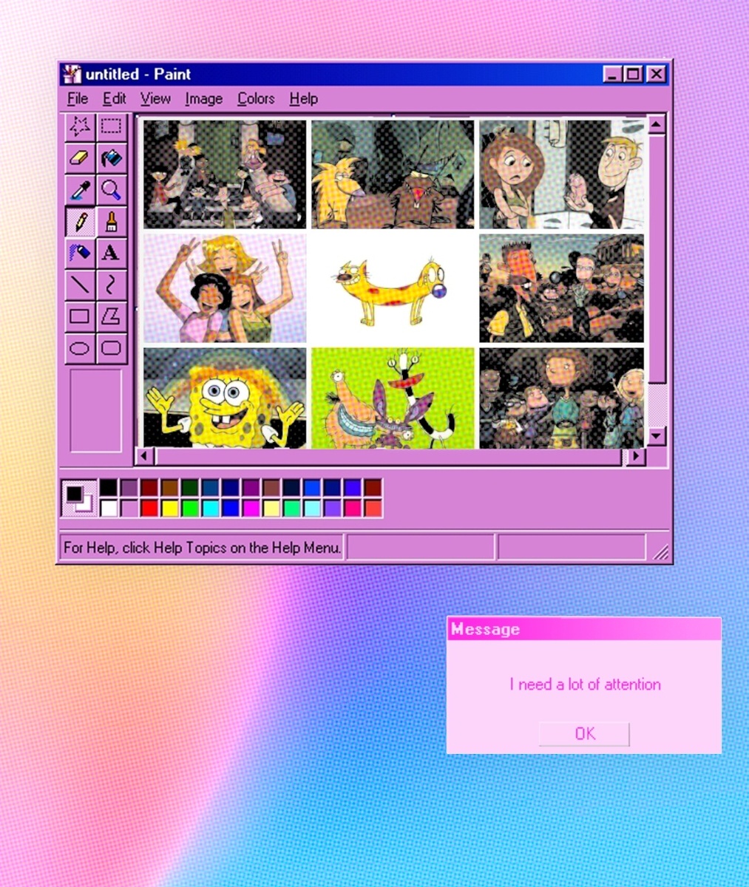The image size is (749, 887).
Task: Pick the Ellipse tool
Action: (x=80, y=348)
